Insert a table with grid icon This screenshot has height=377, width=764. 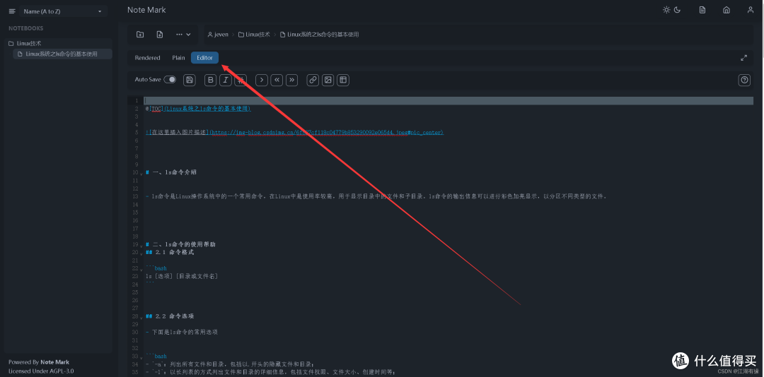[343, 80]
